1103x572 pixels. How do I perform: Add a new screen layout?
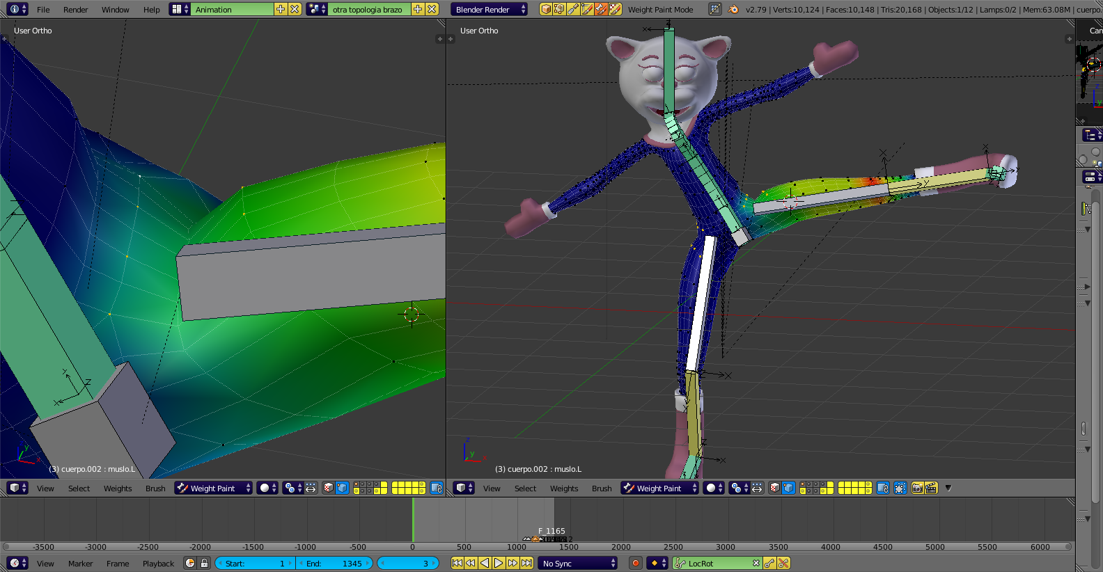coord(281,9)
